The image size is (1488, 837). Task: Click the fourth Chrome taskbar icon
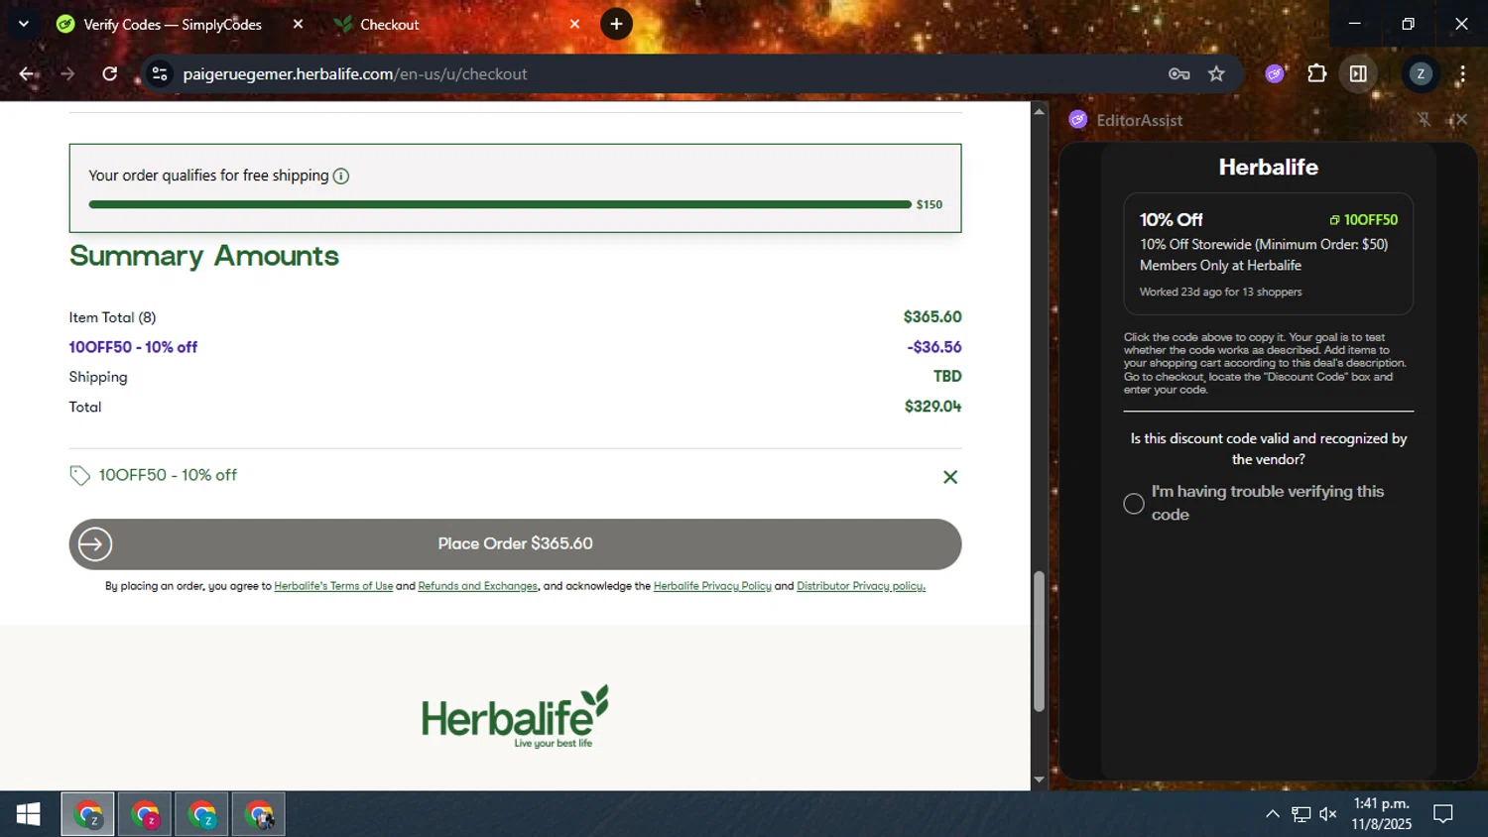pyautogui.click(x=259, y=815)
